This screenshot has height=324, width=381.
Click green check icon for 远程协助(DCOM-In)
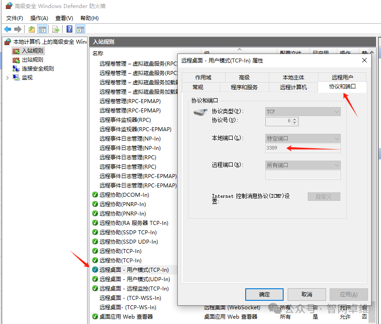[x=95, y=195]
